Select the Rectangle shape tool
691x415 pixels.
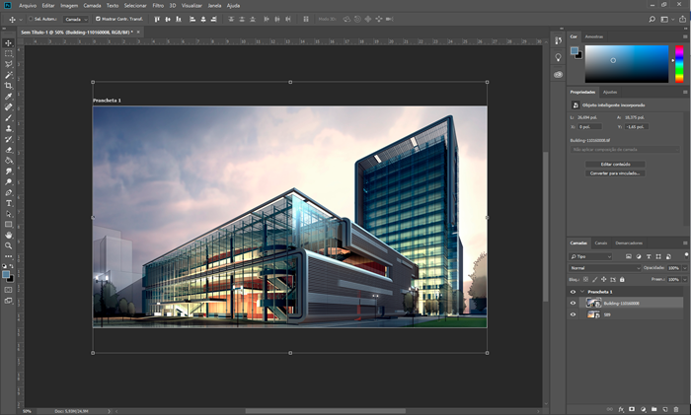[8, 225]
